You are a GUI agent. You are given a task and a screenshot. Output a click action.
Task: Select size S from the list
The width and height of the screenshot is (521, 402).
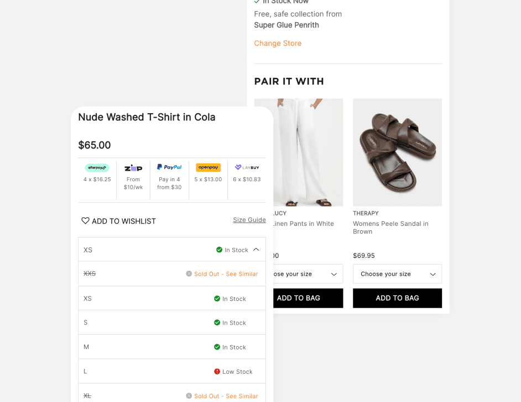pyautogui.click(x=172, y=322)
